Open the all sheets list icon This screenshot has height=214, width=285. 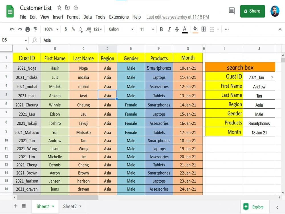pos(24,206)
